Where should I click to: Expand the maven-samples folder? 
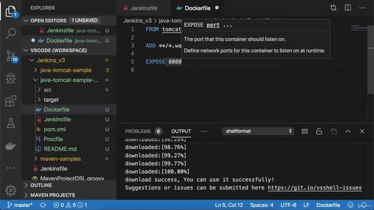(x=36, y=159)
